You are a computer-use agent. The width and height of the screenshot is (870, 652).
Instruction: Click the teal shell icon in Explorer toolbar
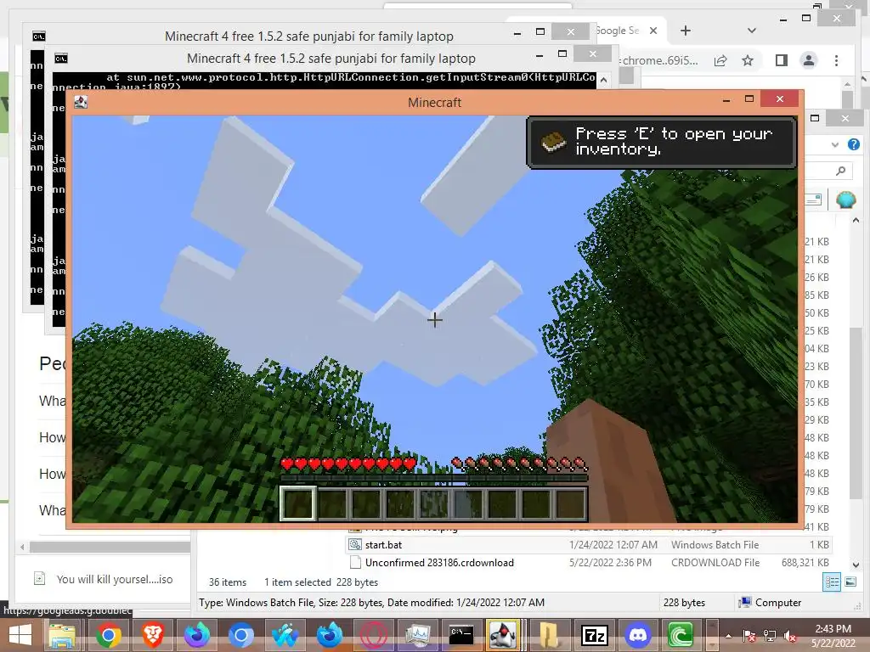point(845,200)
